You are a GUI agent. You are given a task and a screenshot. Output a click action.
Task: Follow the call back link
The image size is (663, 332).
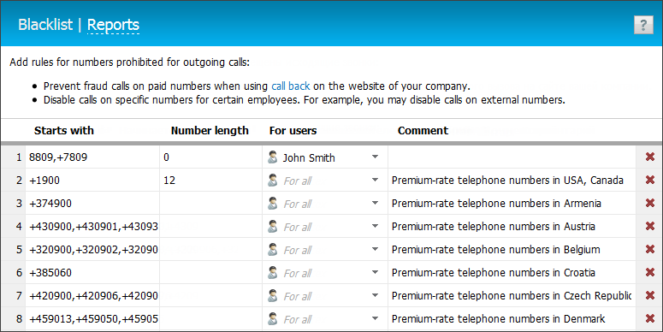[x=291, y=86]
